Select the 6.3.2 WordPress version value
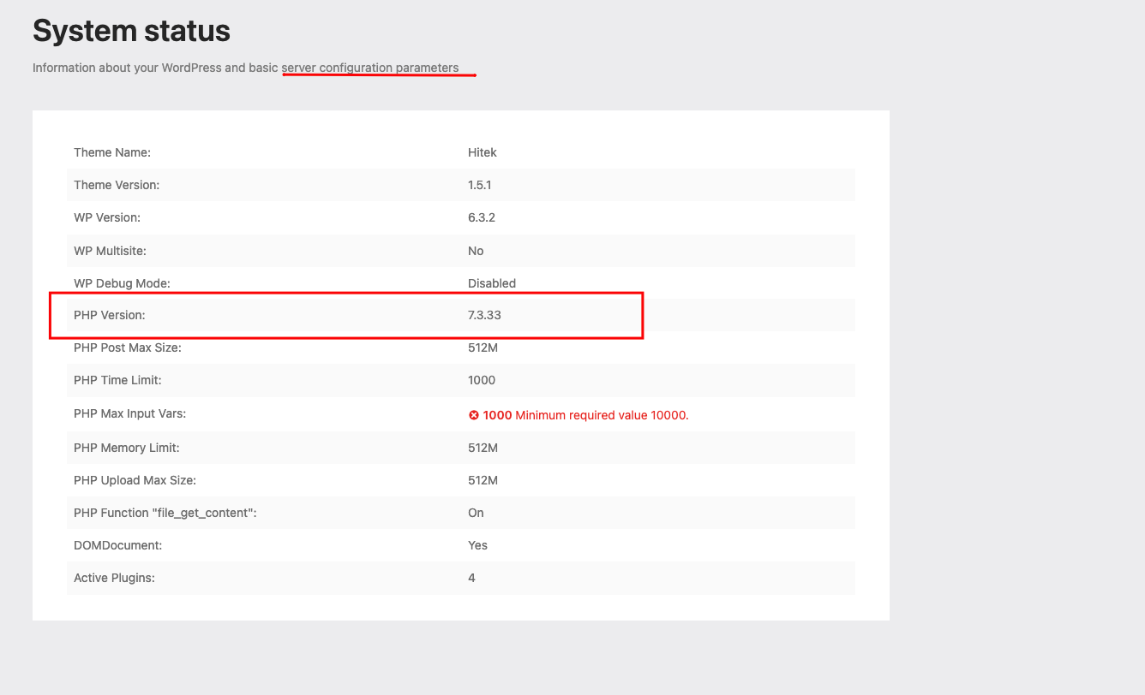The image size is (1145, 695). click(482, 217)
